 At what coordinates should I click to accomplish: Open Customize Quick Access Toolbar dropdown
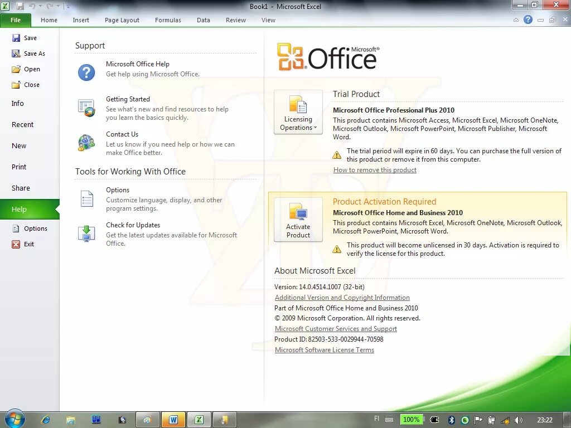tap(68, 6)
